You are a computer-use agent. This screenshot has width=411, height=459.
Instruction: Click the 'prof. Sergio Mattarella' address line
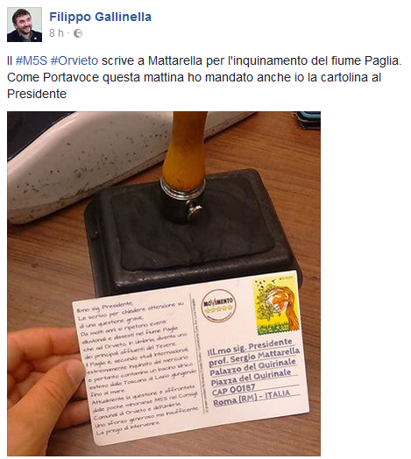click(253, 357)
